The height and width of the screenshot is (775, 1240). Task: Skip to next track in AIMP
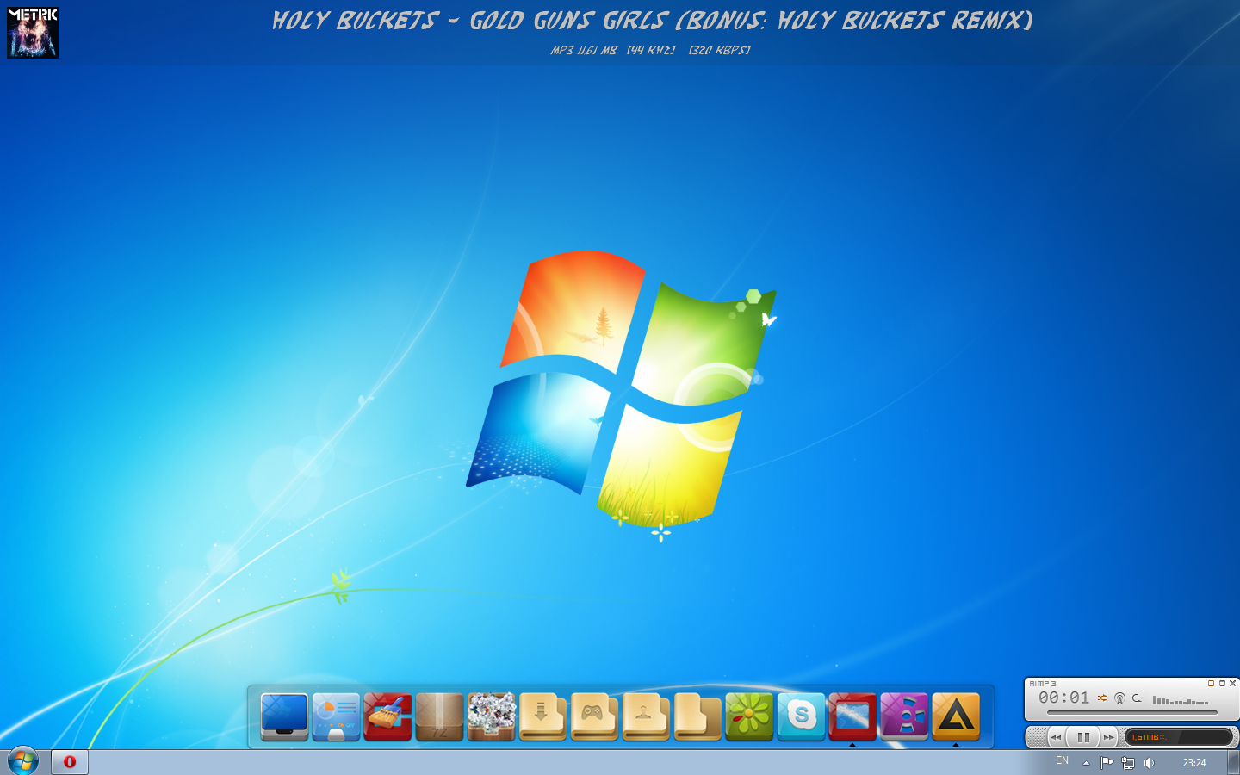pos(1109,737)
